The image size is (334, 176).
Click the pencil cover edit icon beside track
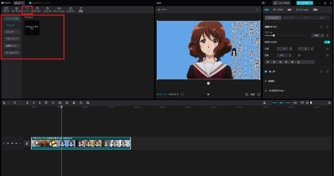click(27, 143)
